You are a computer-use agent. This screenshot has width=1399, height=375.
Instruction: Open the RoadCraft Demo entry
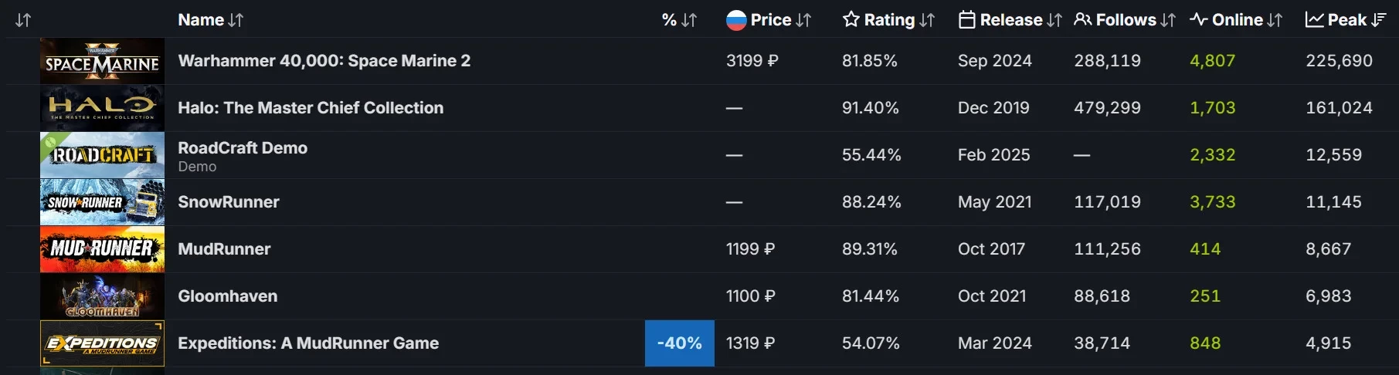[x=243, y=148]
